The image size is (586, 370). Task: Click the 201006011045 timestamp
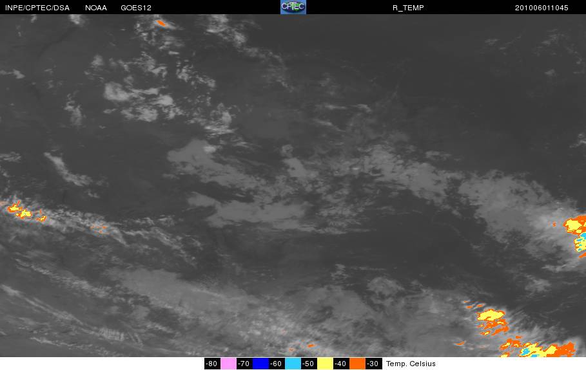[x=542, y=8]
